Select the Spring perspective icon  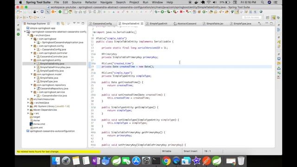pos(273,18)
